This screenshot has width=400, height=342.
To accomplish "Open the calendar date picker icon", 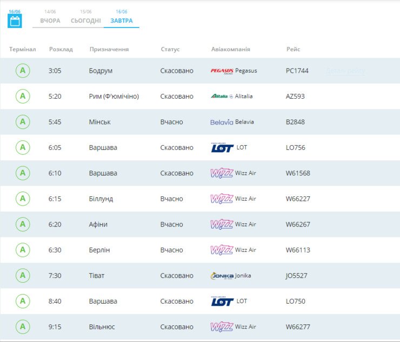I will tap(15, 21).
